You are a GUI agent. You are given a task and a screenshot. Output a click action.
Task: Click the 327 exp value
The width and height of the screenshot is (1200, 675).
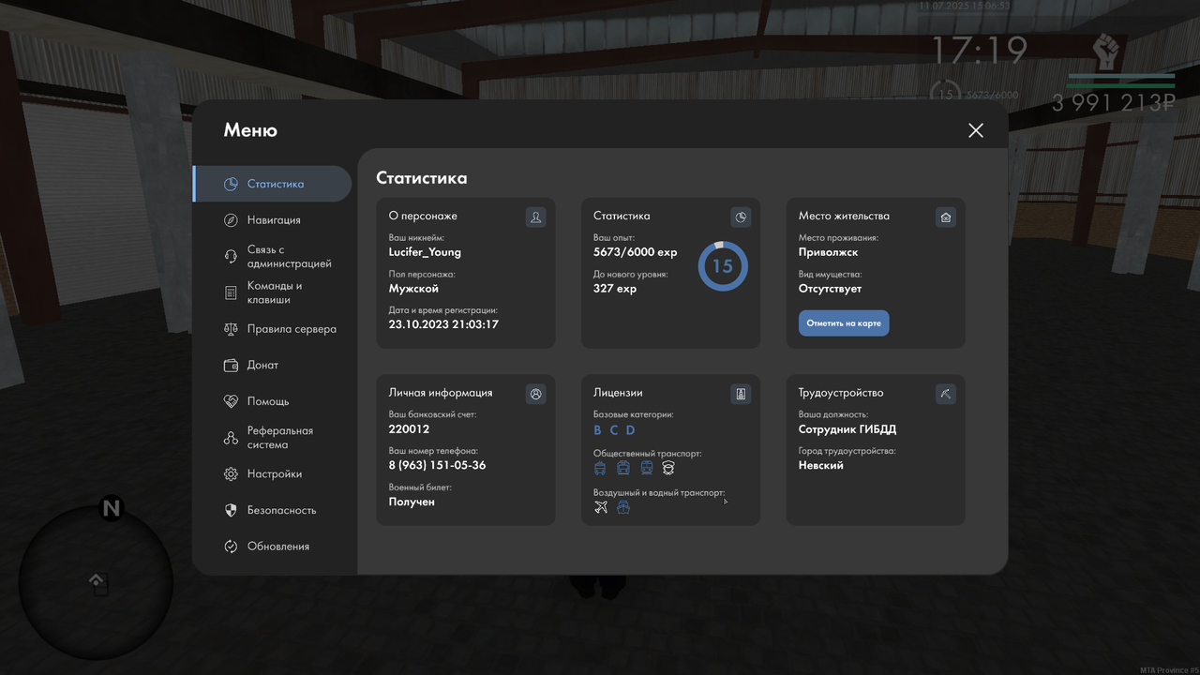click(x=615, y=289)
